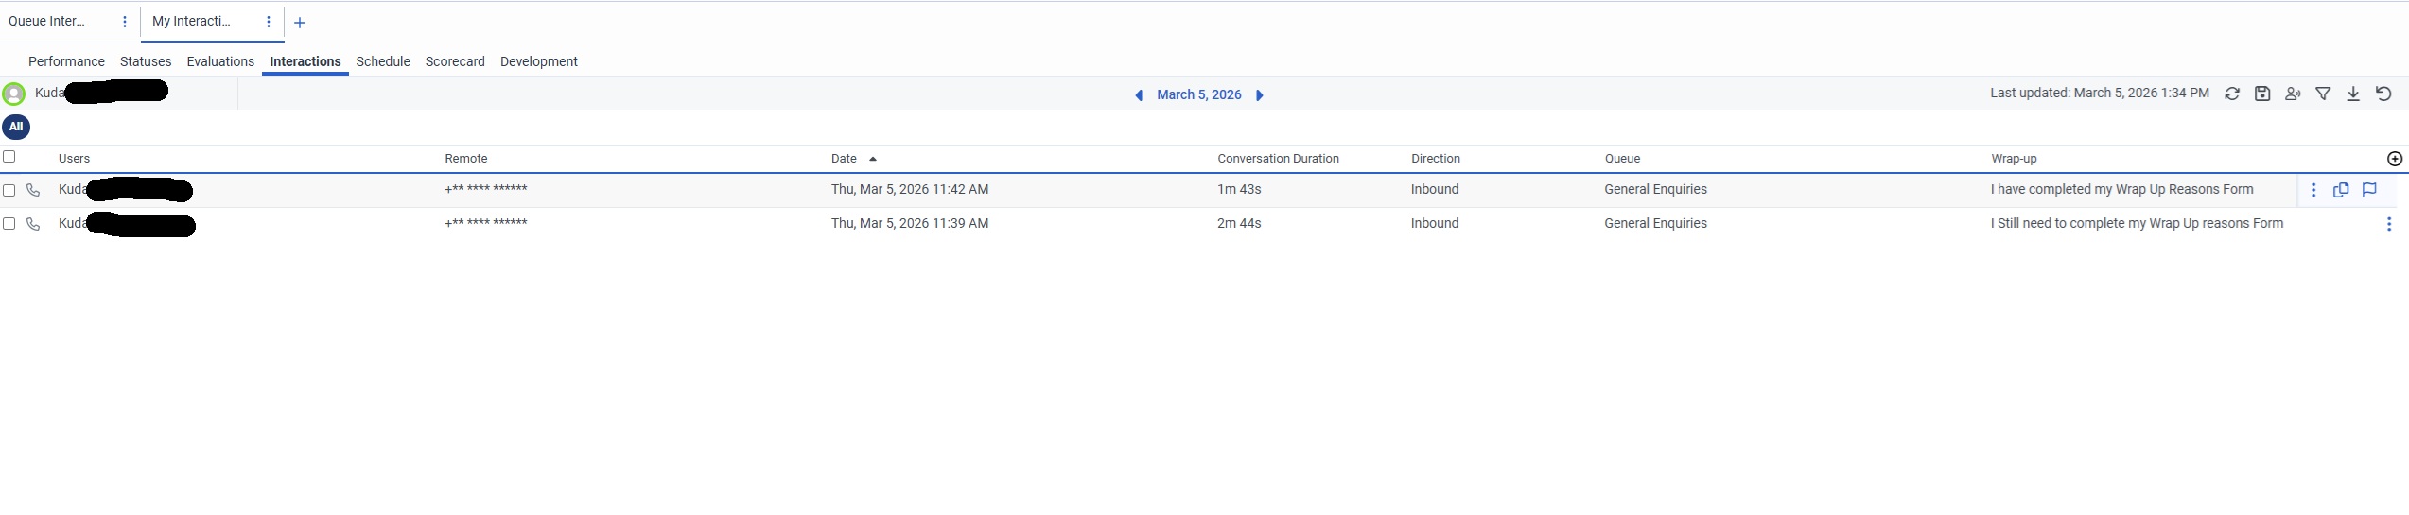
Task: Go to the previous day arrow
Action: 1139,95
